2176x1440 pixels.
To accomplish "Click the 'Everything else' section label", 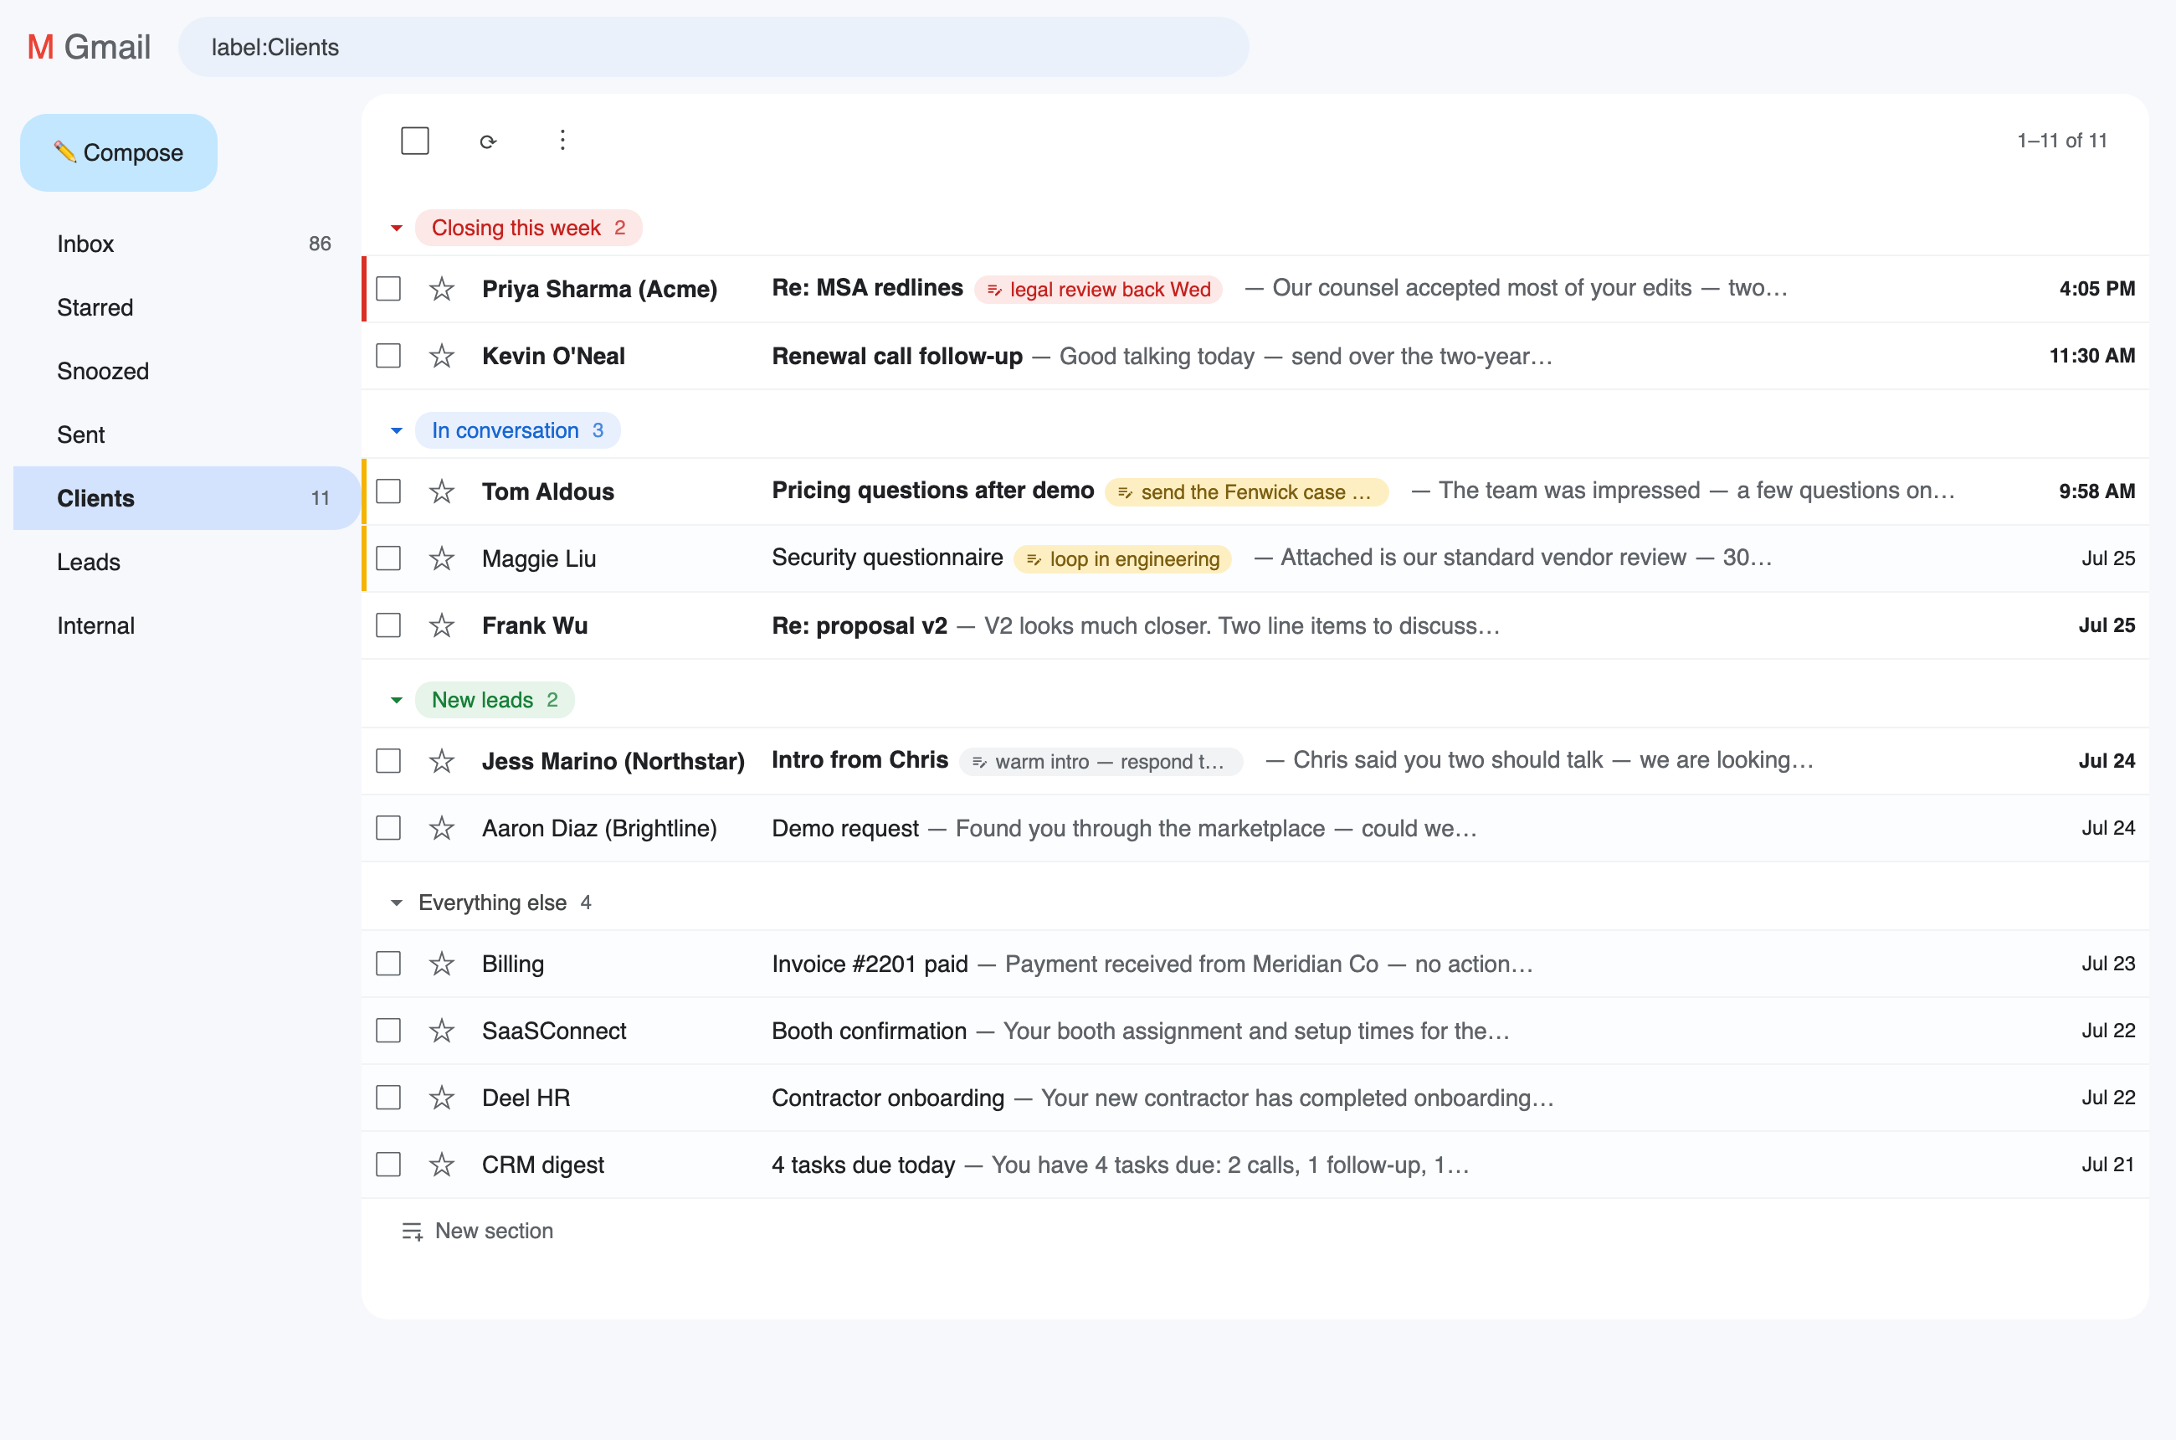I will point(504,903).
